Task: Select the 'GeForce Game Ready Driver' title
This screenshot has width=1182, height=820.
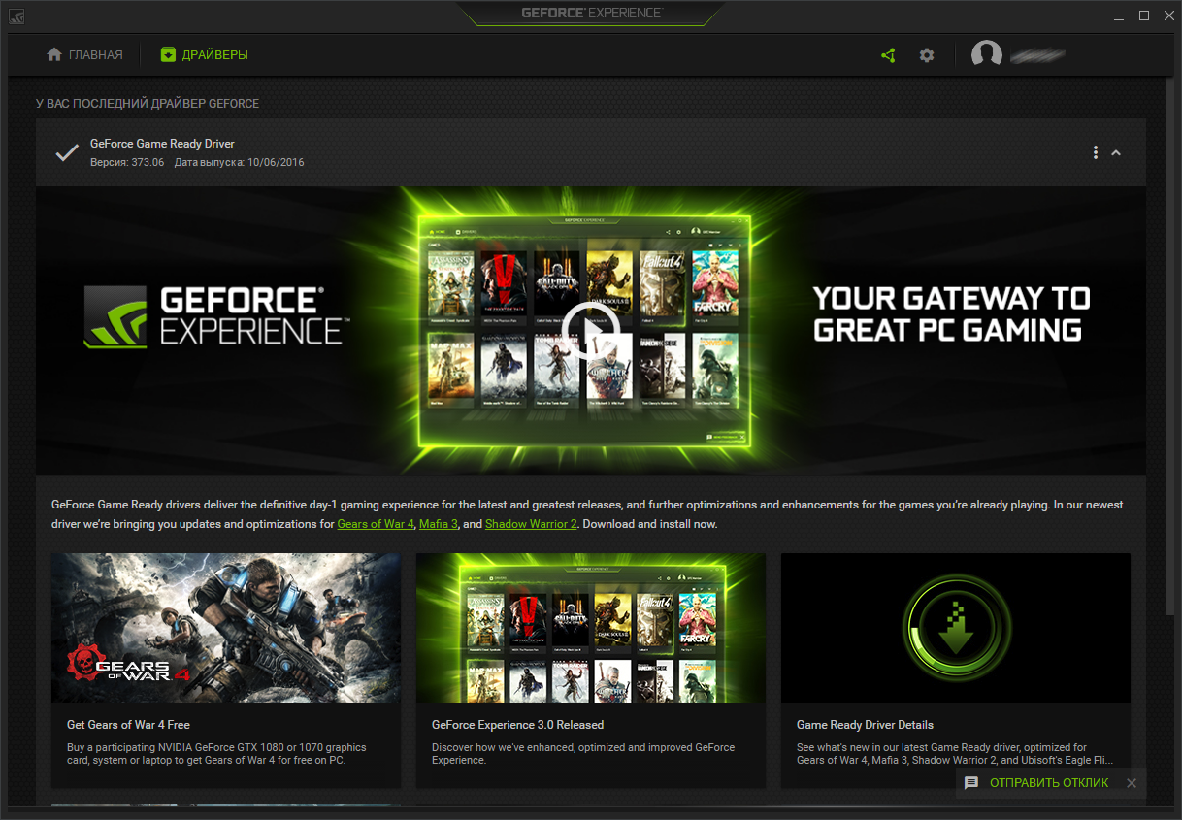Action: (x=162, y=144)
